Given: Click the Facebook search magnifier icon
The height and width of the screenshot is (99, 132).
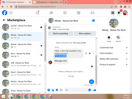Looking at the screenshot, I should tap(11, 13).
